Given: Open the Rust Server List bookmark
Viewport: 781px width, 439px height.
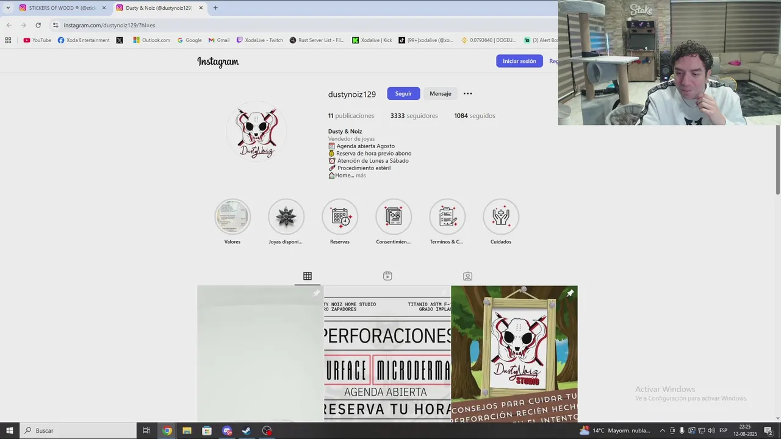Looking at the screenshot, I should pyautogui.click(x=317, y=40).
